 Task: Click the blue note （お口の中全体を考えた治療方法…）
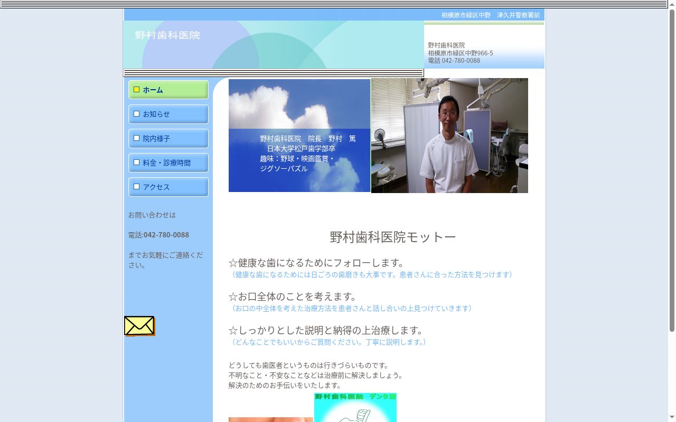[352, 308]
